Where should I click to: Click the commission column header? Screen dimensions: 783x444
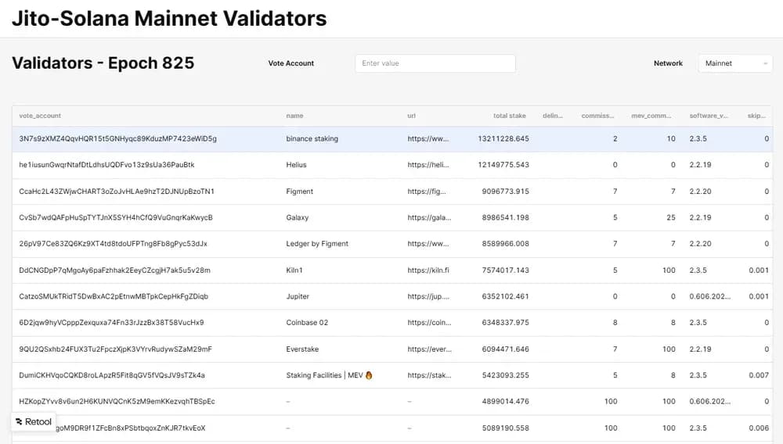(597, 116)
